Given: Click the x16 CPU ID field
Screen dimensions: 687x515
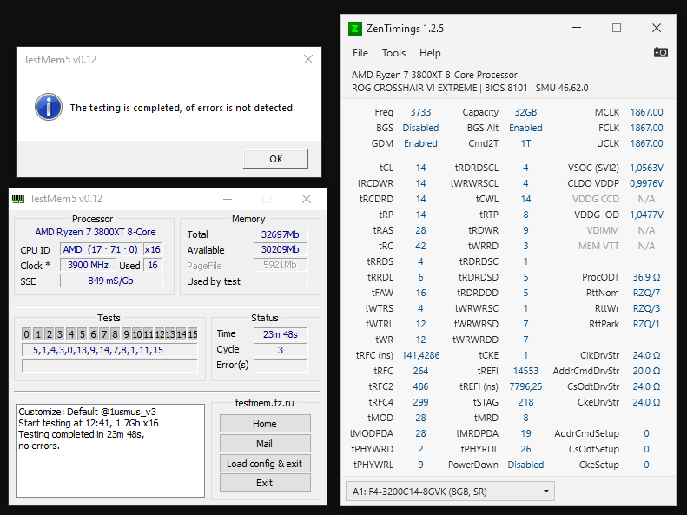Looking at the screenshot, I should pyautogui.click(x=153, y=249).
